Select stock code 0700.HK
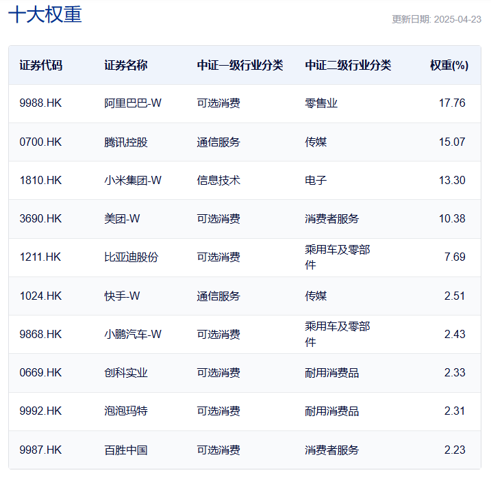The width and height of the screenshot is (491, 477). click(40, 142)
